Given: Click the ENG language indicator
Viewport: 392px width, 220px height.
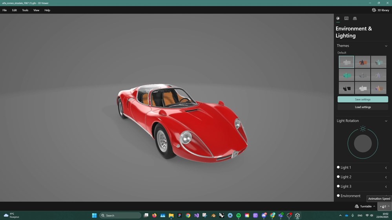Looking at the screenshot, I should tap(360, 216).
